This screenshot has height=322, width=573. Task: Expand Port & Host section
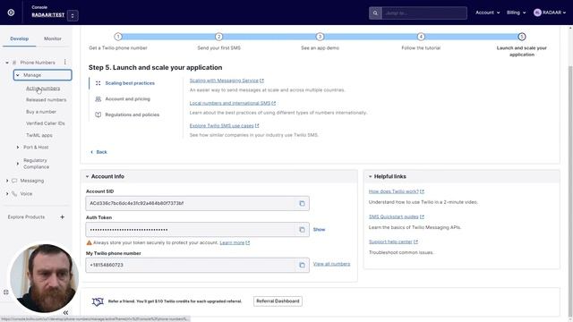pos(18,147)
